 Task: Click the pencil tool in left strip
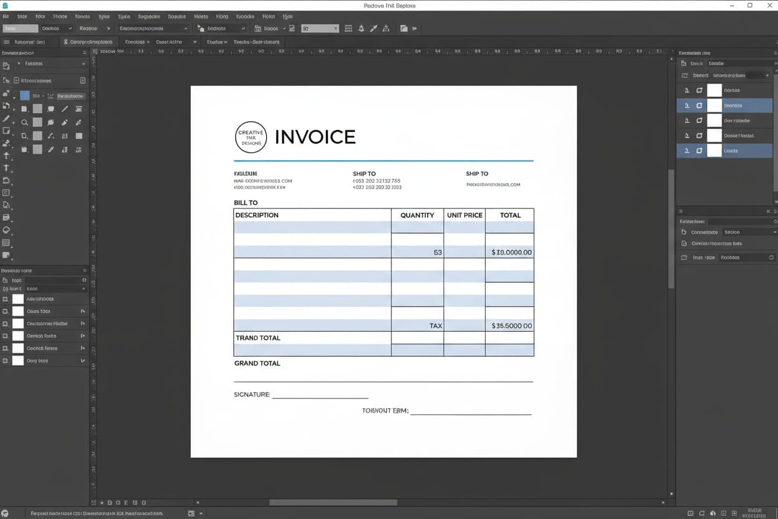[x=6, y=119]
